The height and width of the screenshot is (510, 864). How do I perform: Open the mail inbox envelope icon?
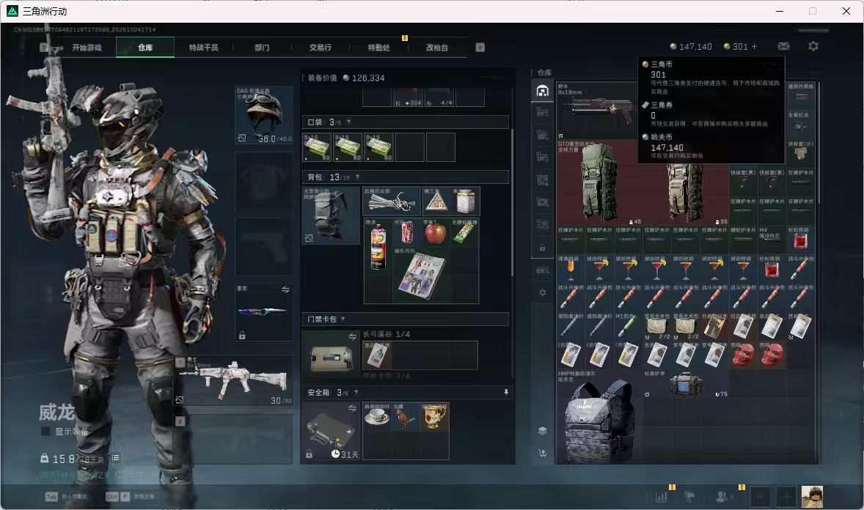pyautogui.click(x=783, y=46)
